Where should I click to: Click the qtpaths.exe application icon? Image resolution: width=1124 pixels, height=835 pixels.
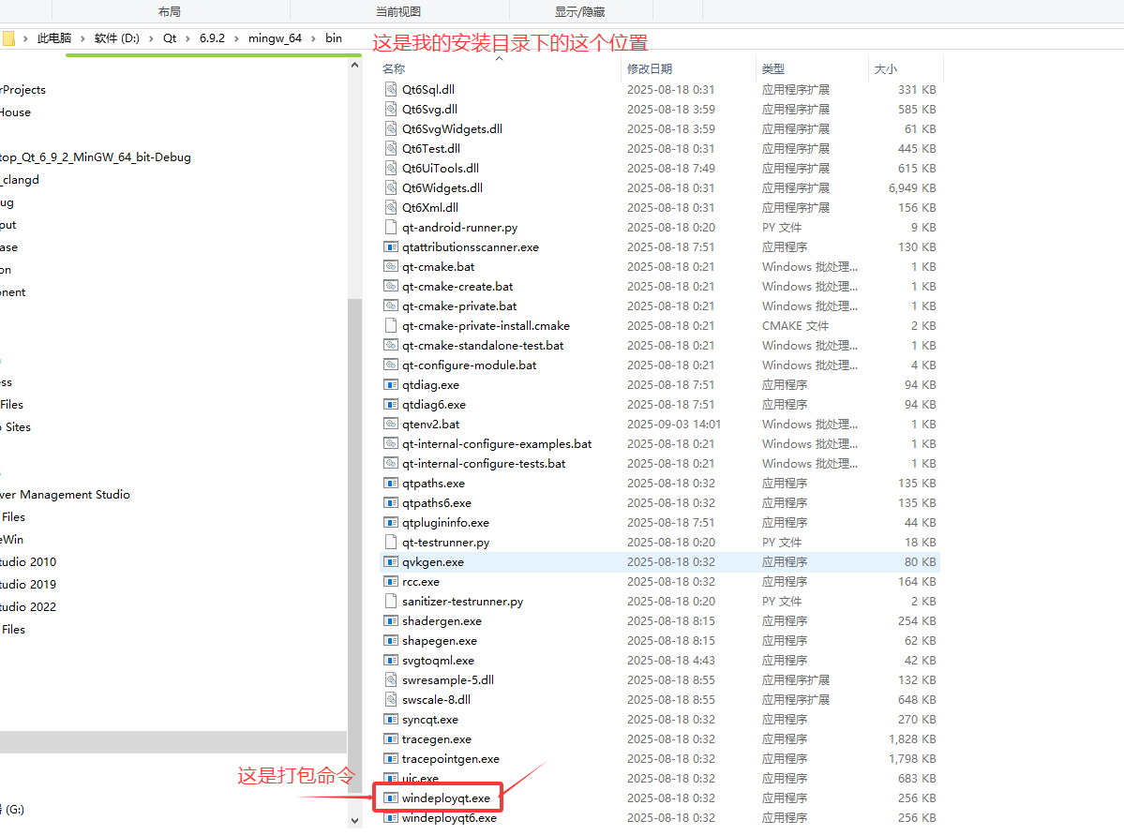click(x=391, y=483)
